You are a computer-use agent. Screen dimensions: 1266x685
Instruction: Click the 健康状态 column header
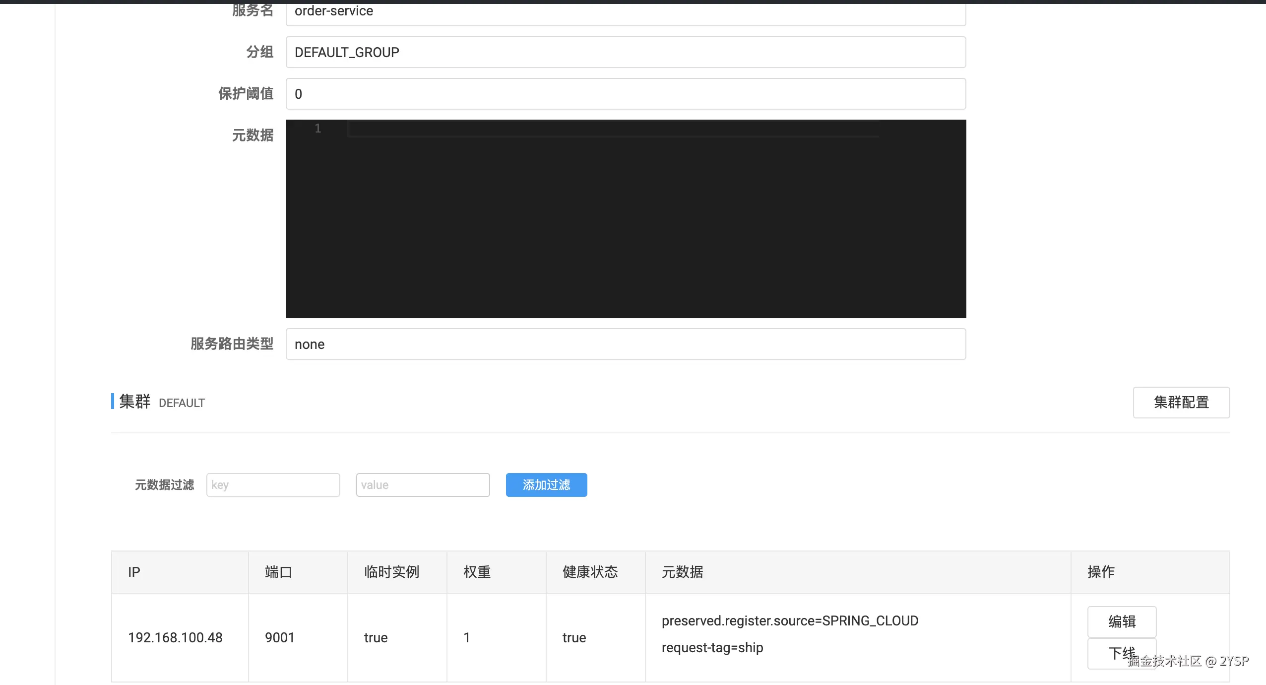coord(590,572)
